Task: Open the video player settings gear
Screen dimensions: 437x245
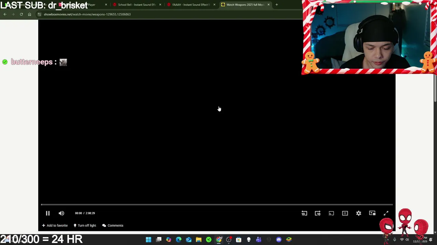Action: [x=358, y=213]
